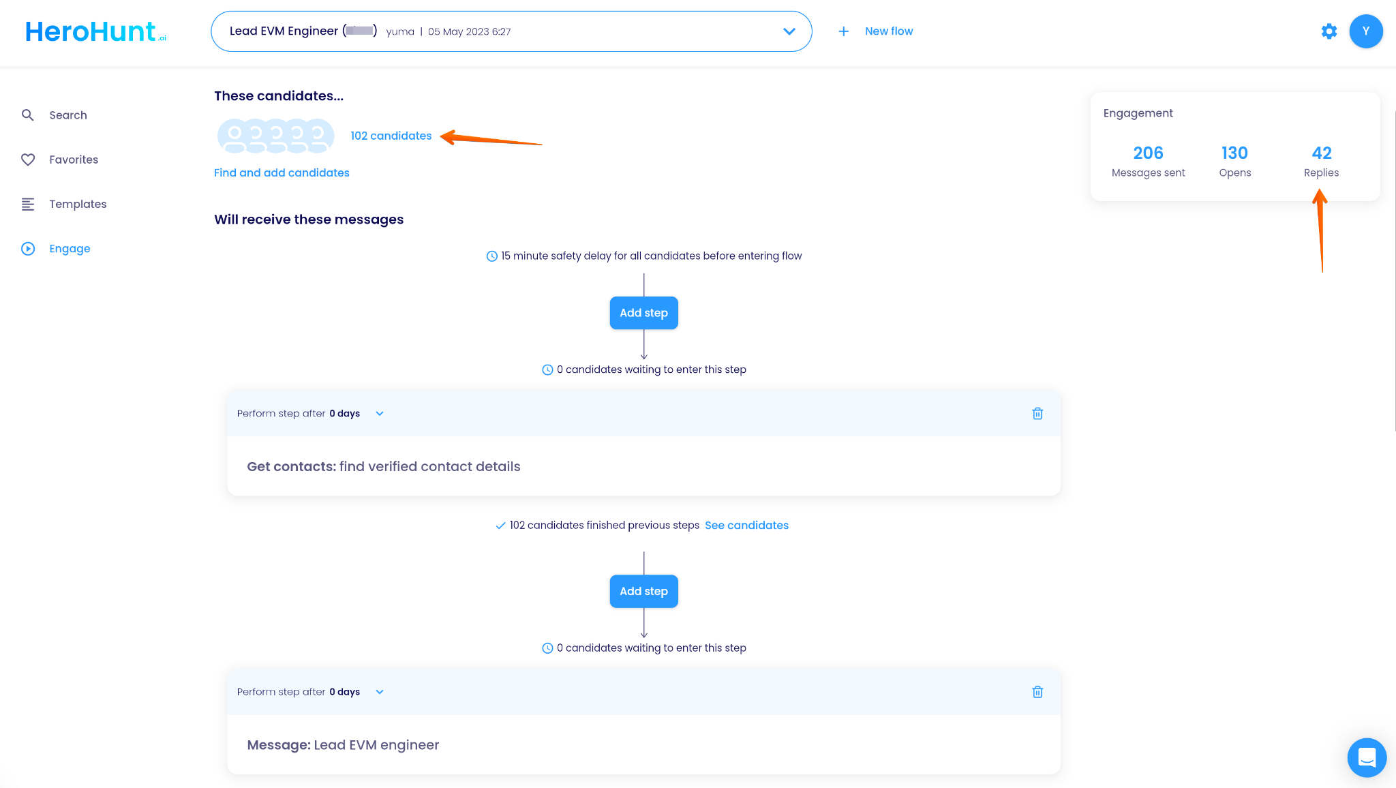Click the plus icon beside New flow

(x=843, y=31)
